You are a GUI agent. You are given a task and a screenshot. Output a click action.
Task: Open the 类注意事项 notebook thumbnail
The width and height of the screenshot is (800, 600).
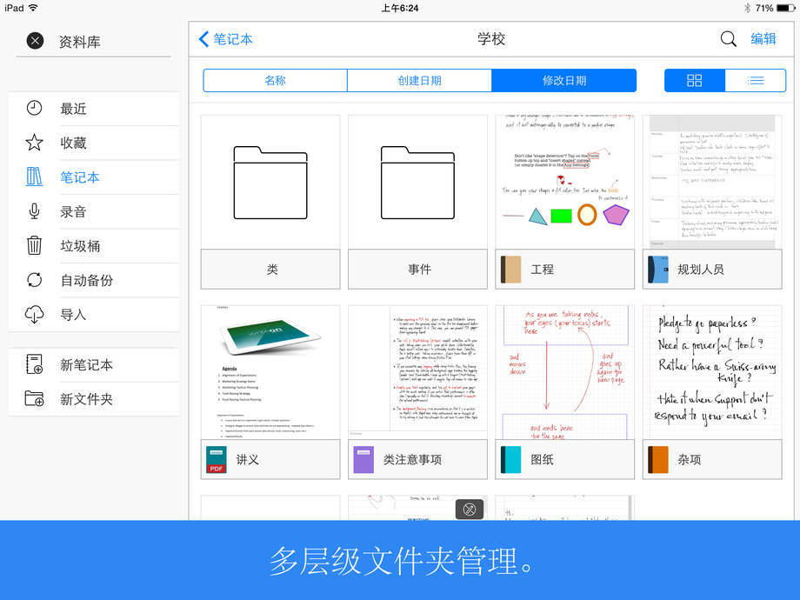coord(417,372)
